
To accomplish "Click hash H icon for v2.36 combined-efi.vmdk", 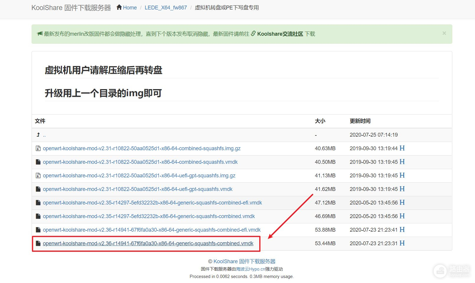I will tap(402, 230).
